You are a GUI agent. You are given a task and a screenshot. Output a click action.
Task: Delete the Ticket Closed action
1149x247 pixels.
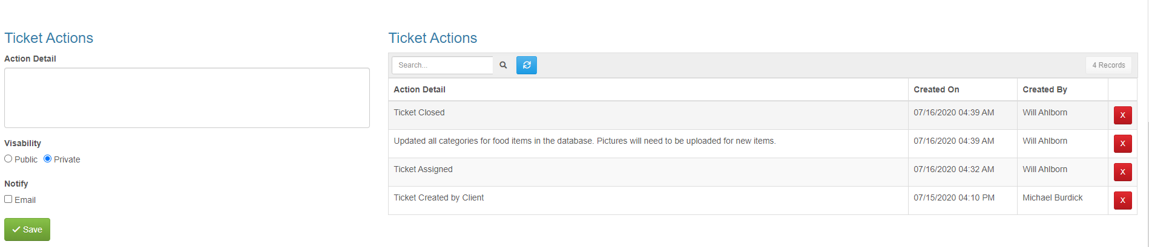click(1122, 115)
